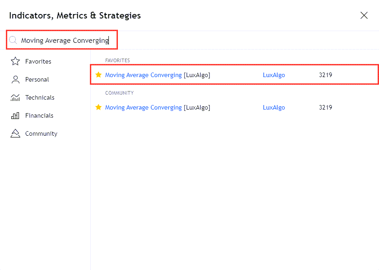
Task: Open LuxAlgo author link in Community row
Action: click(274, 107)
